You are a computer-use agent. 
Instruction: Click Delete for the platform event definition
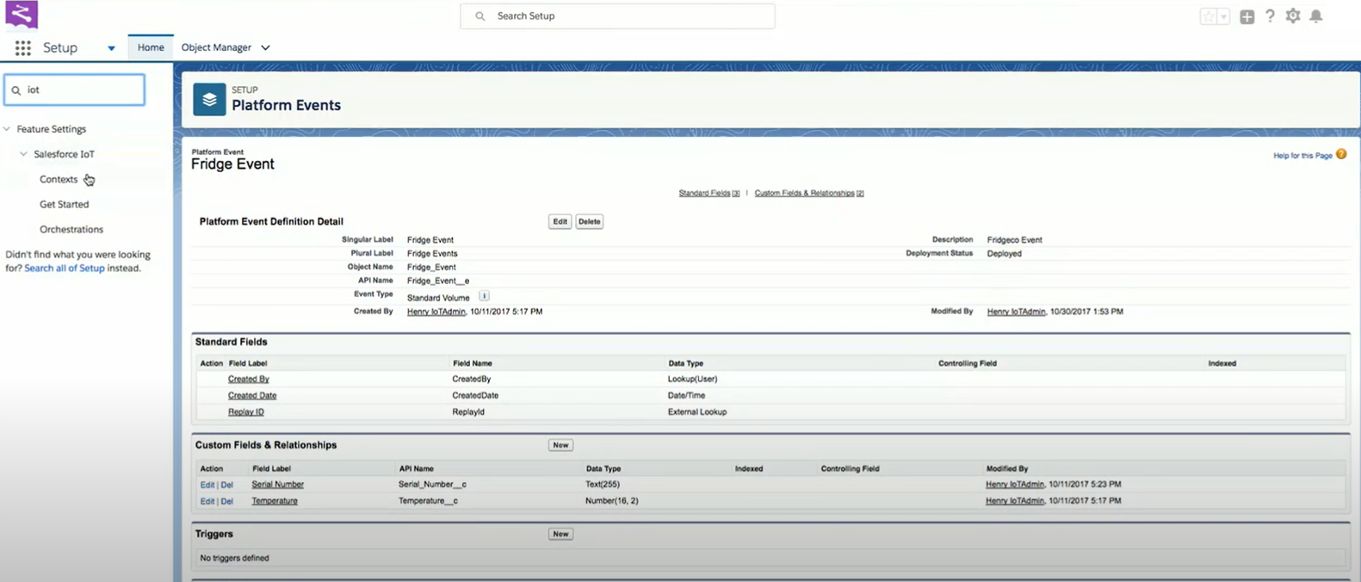click(589, 221)
